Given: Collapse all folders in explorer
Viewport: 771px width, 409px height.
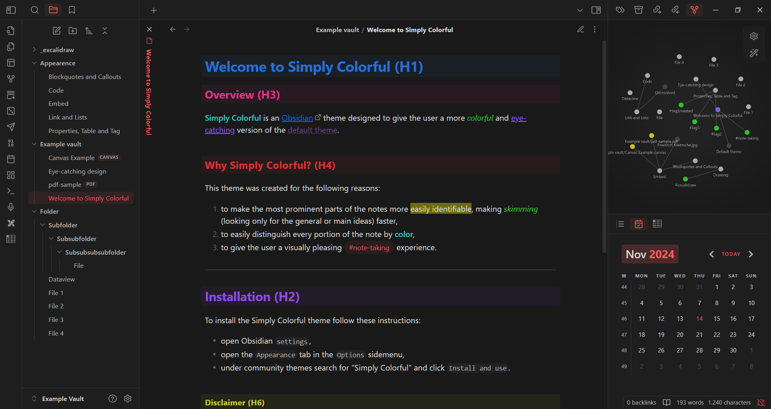Looking at the screenshot, I should (x=105, y=30).
